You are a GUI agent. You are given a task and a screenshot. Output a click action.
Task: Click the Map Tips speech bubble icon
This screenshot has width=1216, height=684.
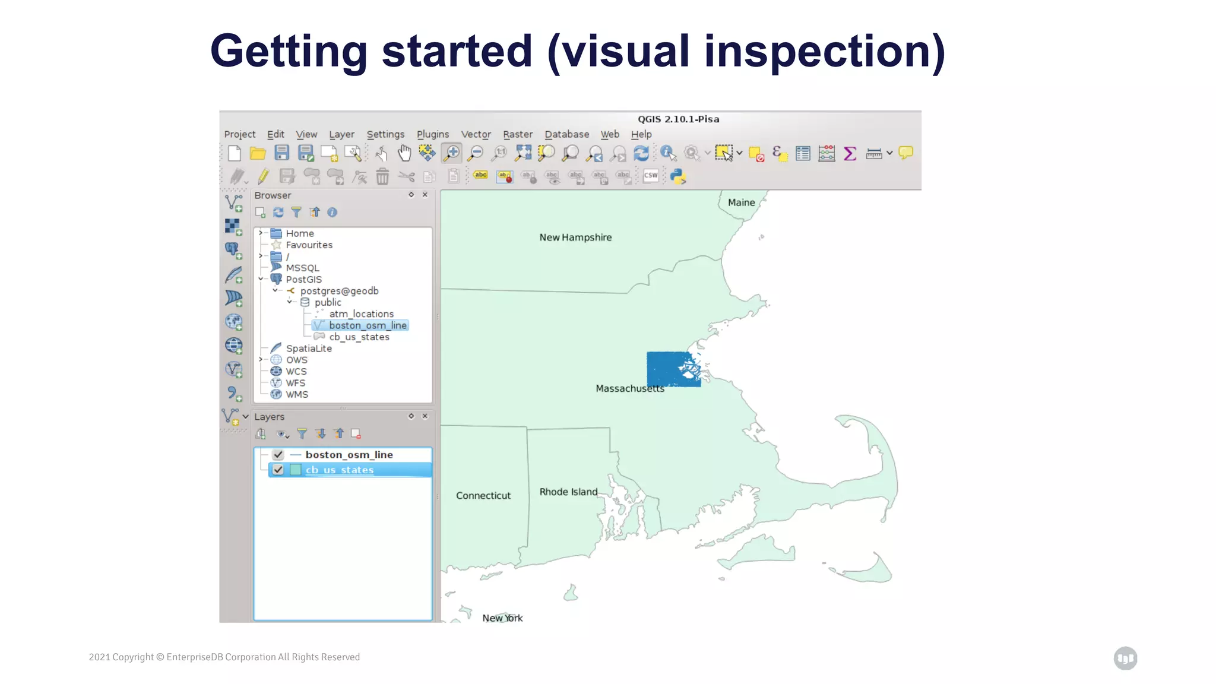coord(905,153)
